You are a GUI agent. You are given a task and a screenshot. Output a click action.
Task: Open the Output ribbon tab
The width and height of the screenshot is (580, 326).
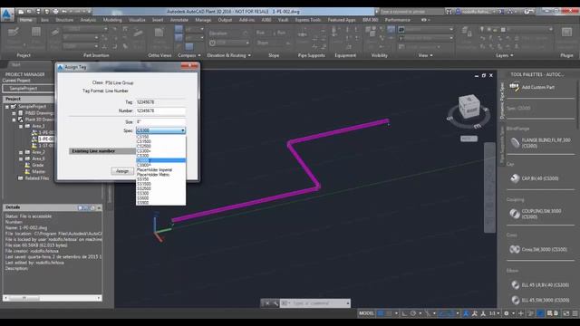point(225,20)
